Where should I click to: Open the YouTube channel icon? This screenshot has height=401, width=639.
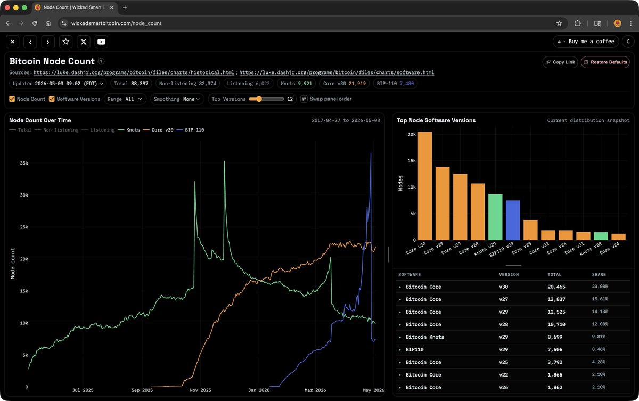[x=101, y=42]
